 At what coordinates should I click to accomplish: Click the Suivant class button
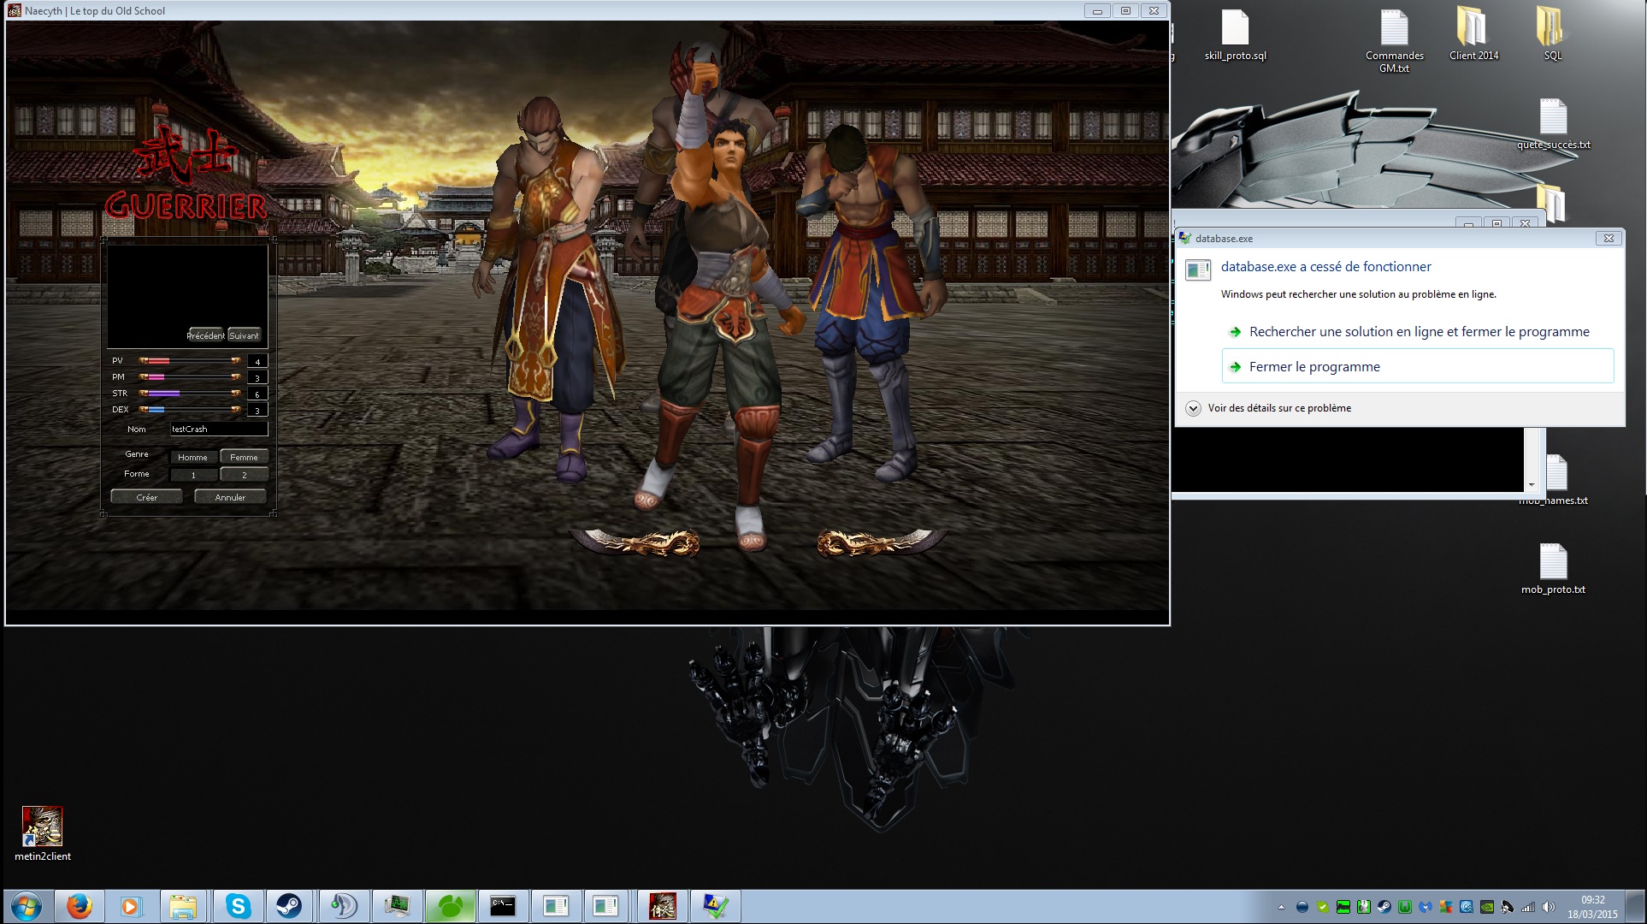pos(244,335)
